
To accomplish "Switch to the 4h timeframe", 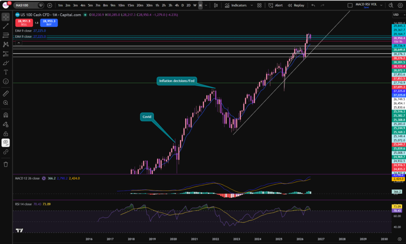I will pyautogui.click(x=176, y=5).
